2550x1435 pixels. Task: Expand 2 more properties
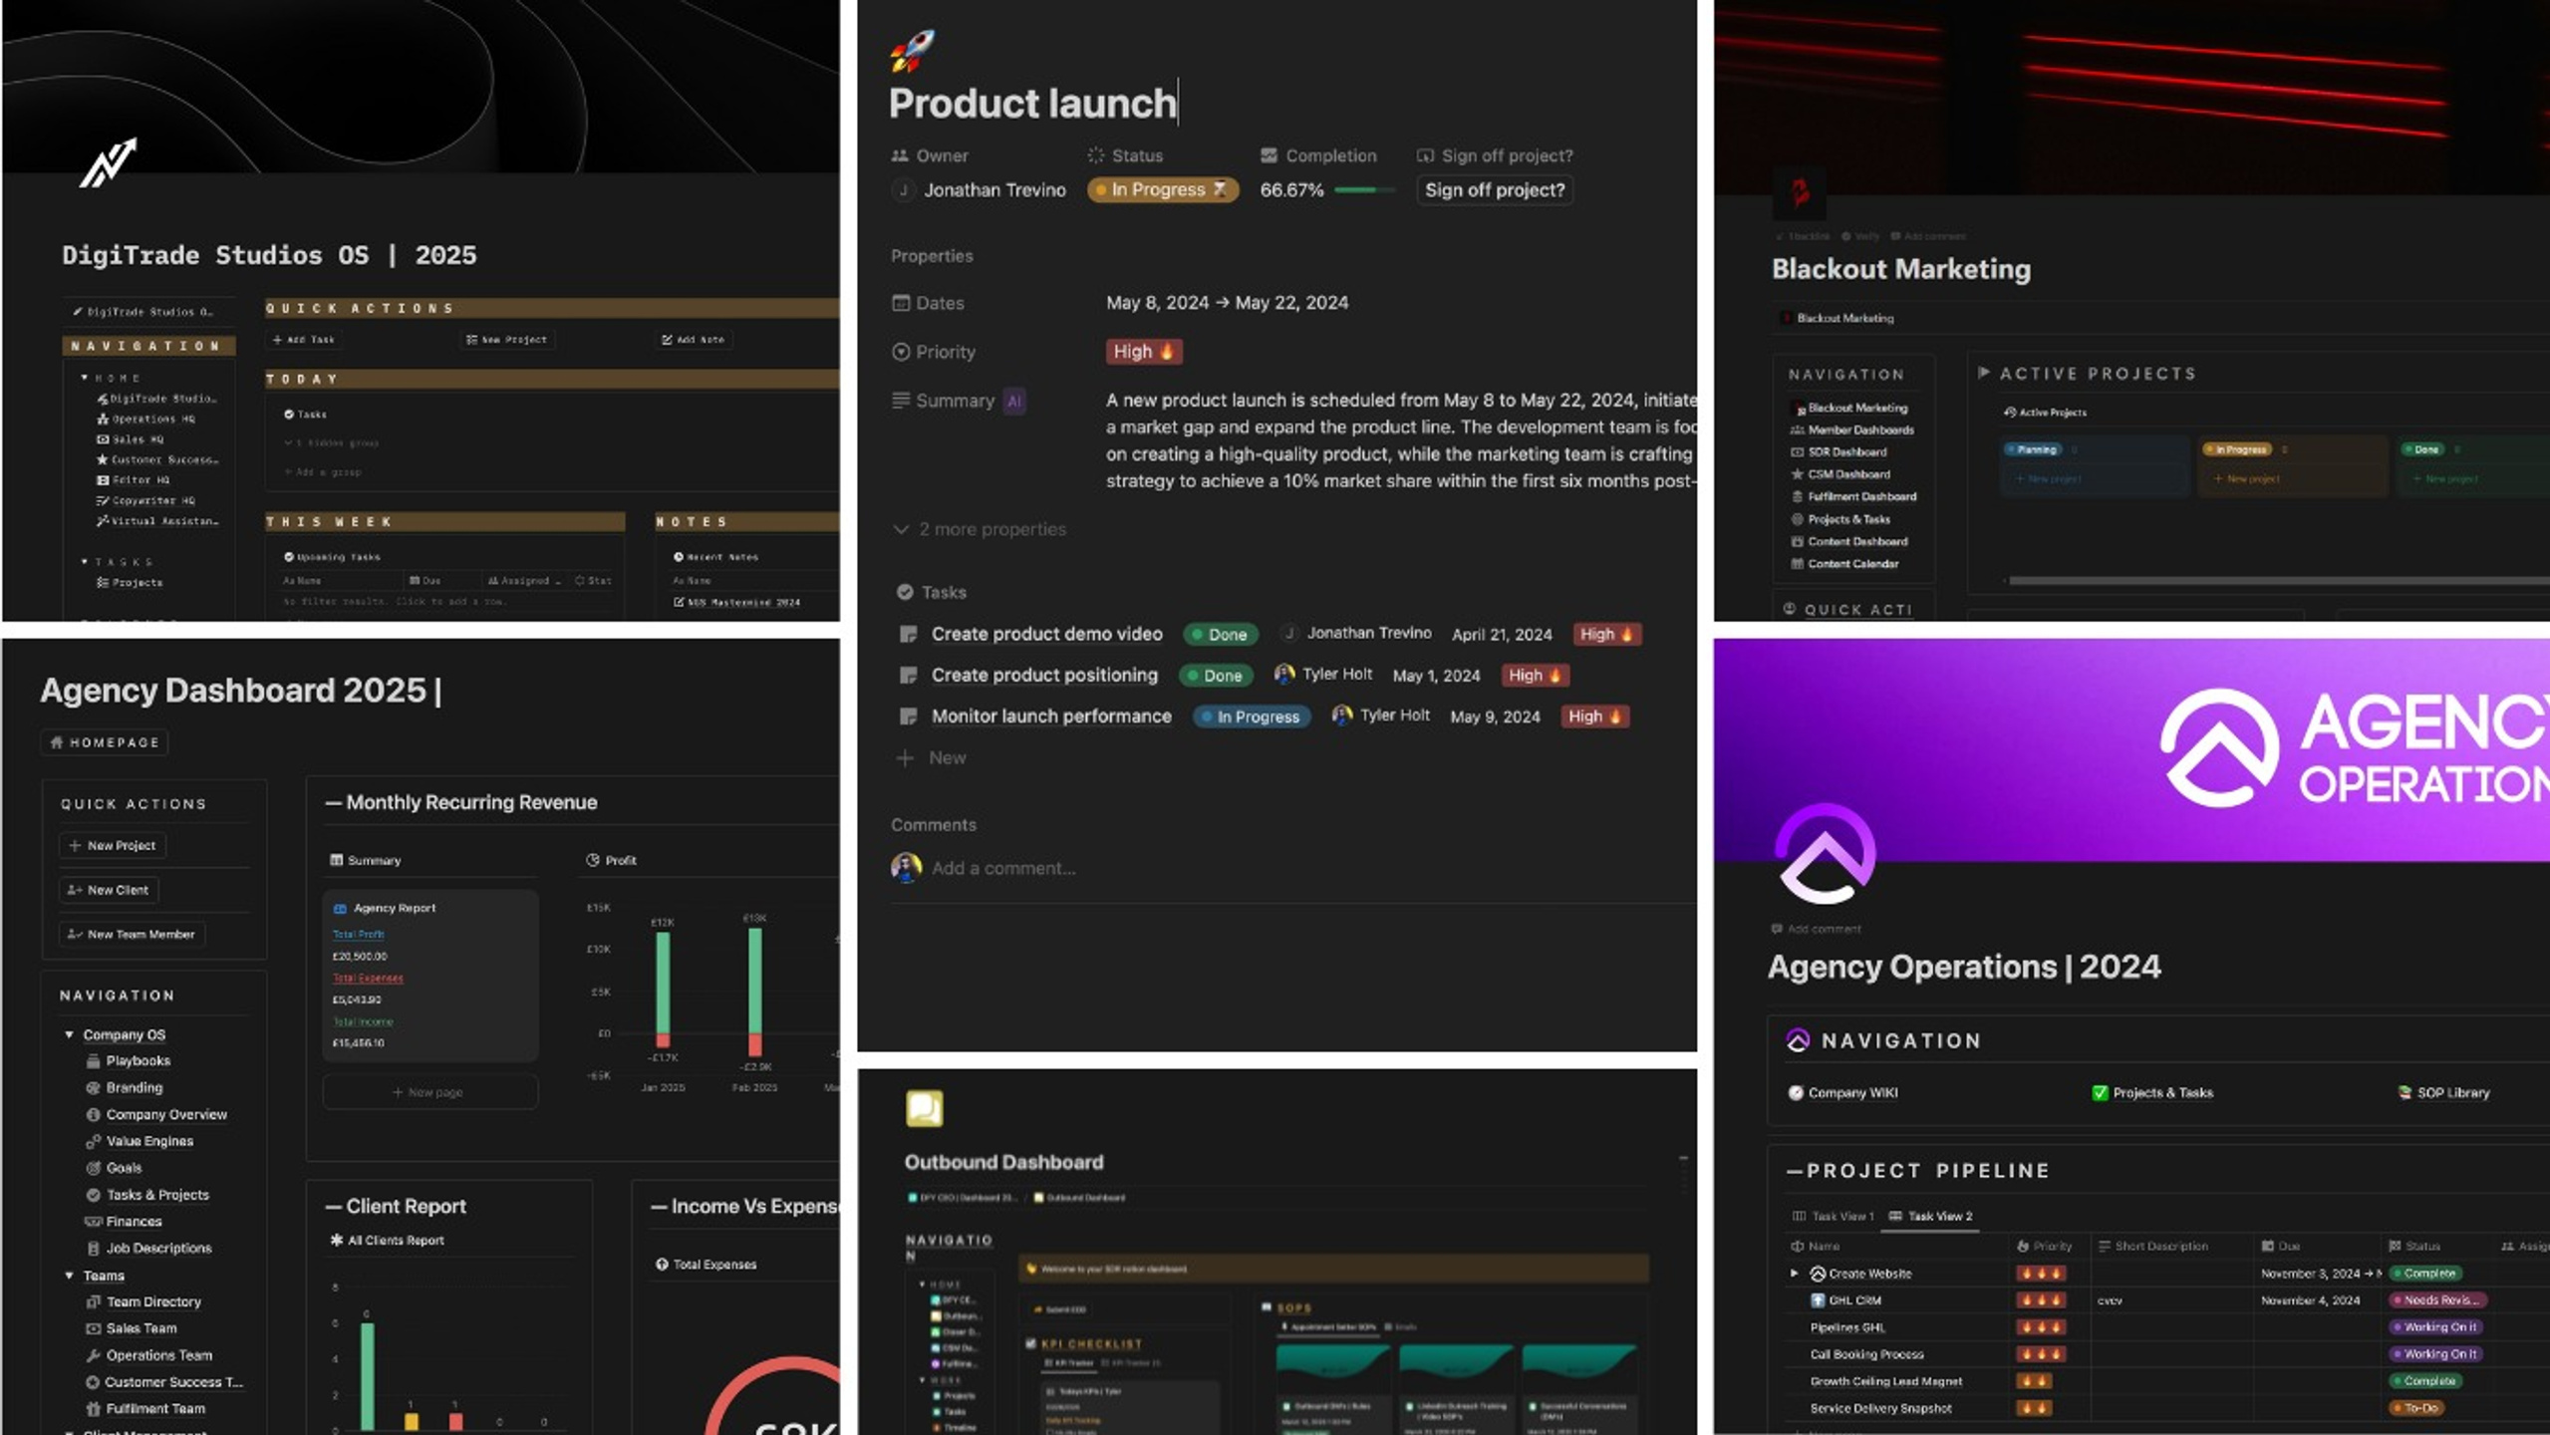coord(979,529)
